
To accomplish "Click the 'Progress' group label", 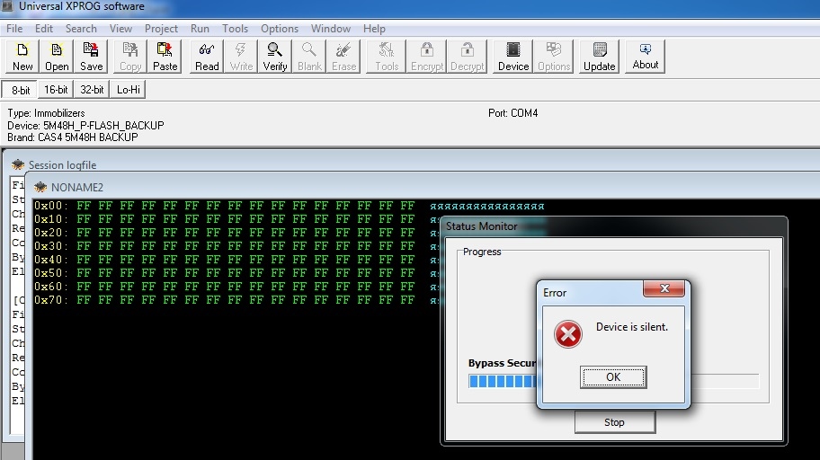I will tap(482, 252).
